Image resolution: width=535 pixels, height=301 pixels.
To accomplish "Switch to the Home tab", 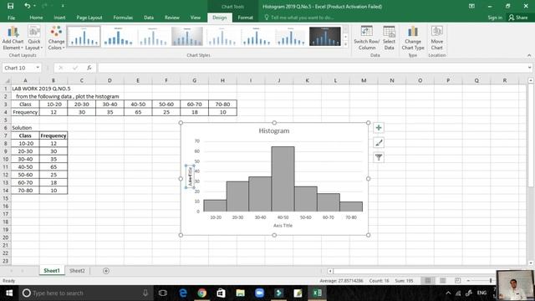I will (x=36, y=18).
